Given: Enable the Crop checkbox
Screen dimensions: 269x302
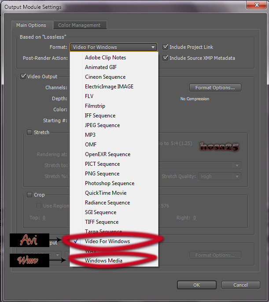Looking at the screenshot, I should click(29, 195).
